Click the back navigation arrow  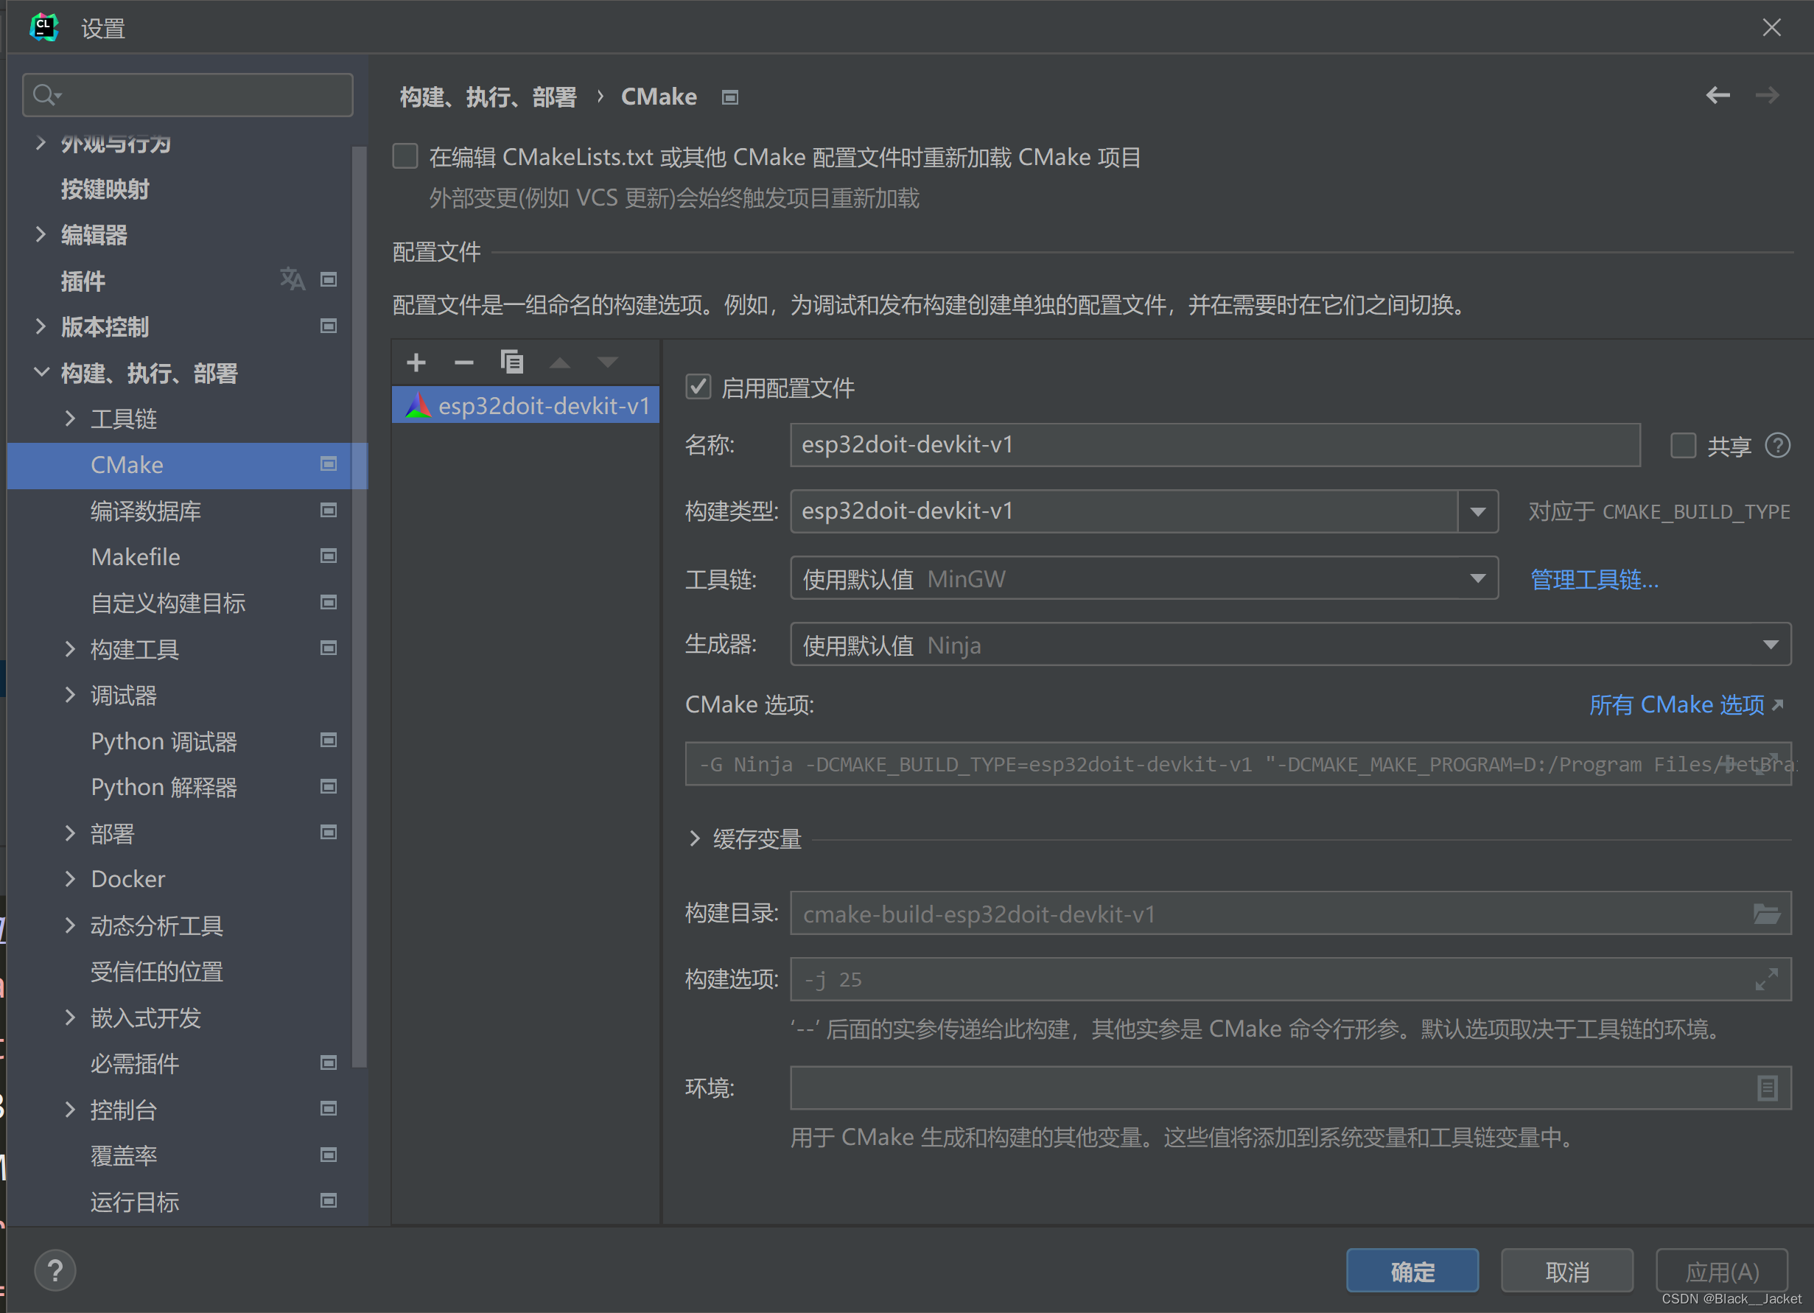(1717, 96)
